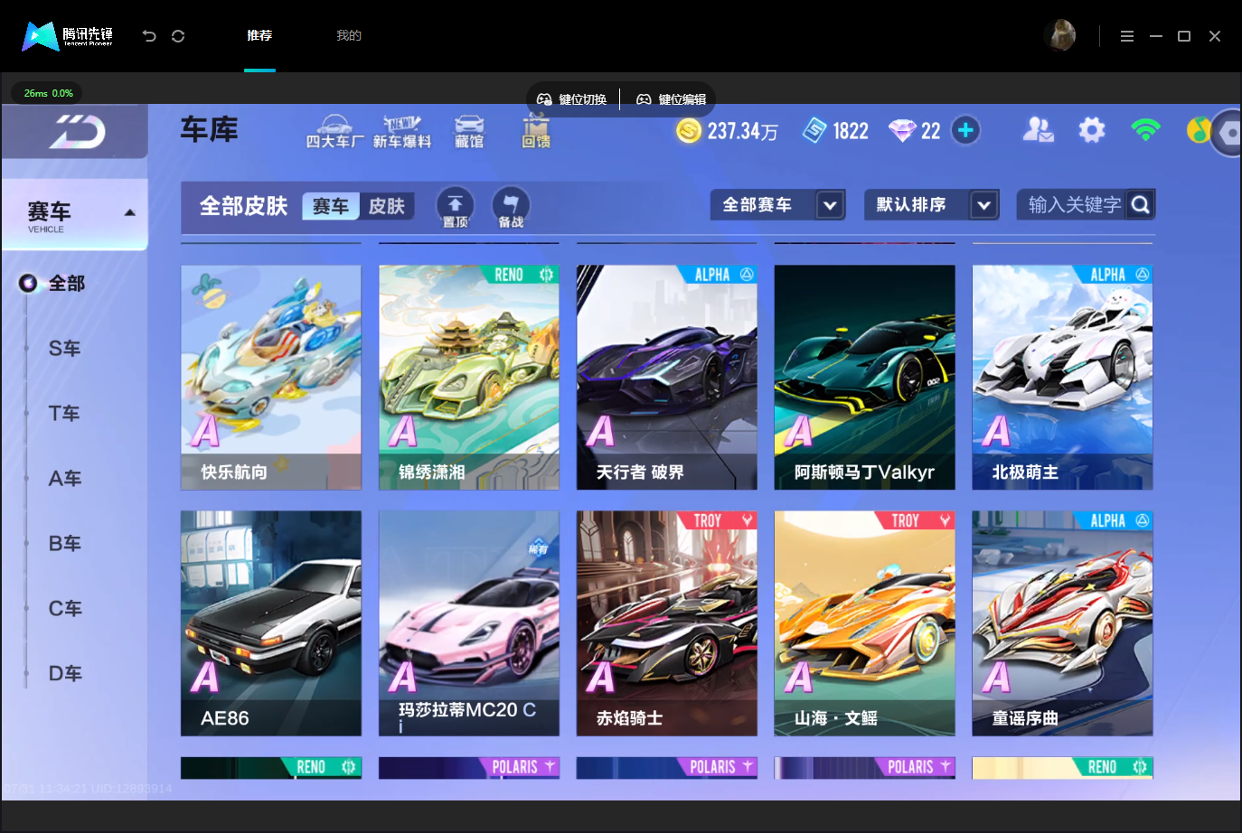This screenshot has width=1242, height=833.
Task: Click the 键位编辑 button
Action: point(672,99)
